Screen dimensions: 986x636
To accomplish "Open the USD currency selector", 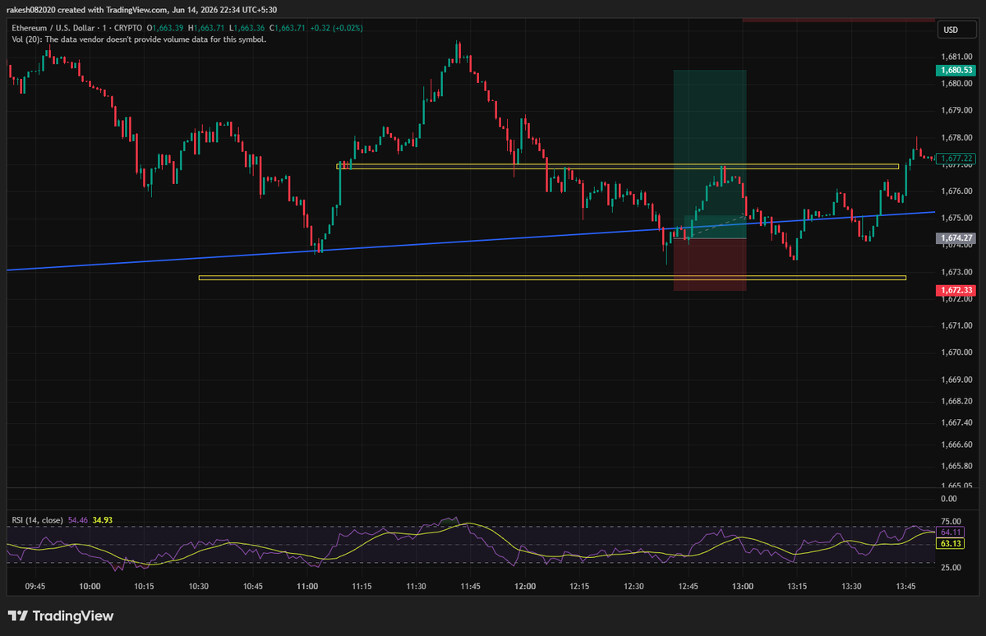I will 958,30.
